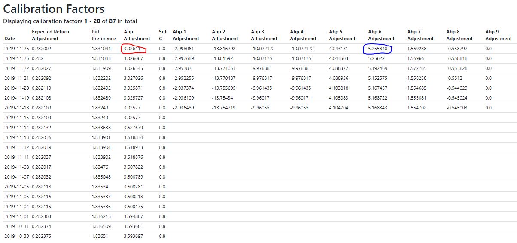Select the date cell 2019-11-22
Screen dimensions: 517x243
[x=16, y=68]
